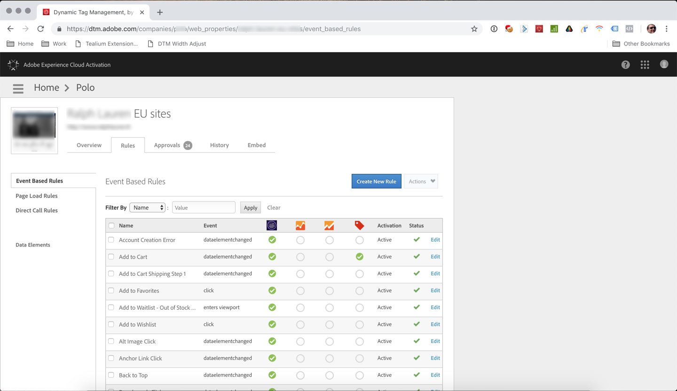The width and height of the screenshot is (677, 391).
Task: Open Data Elements in sidebar
Action: point(33,245)
